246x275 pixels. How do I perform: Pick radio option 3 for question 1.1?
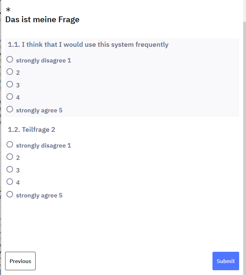(10, 84)
